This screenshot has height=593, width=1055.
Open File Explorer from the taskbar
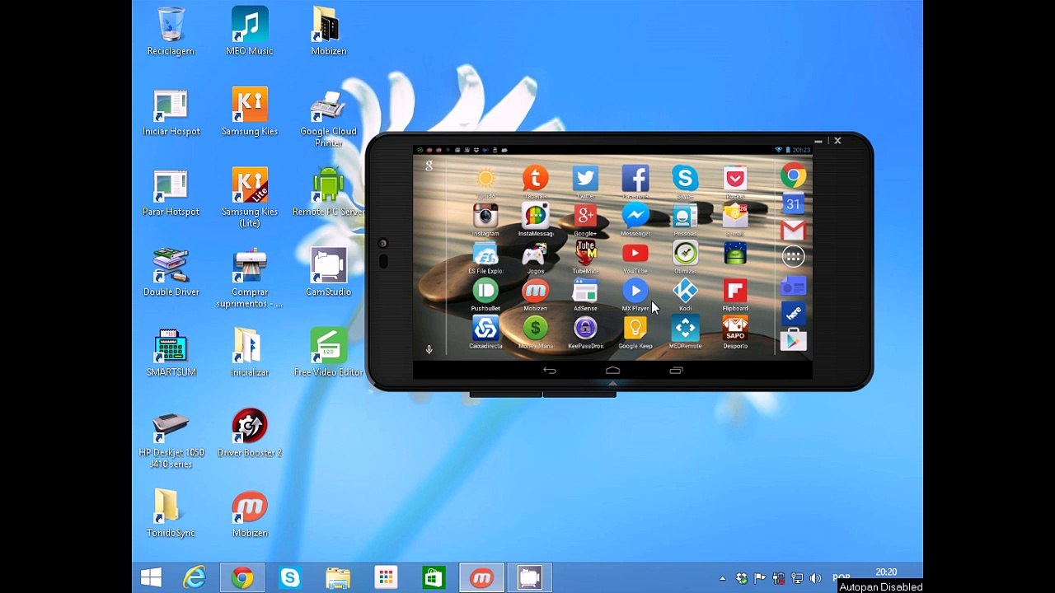[338, 578]
